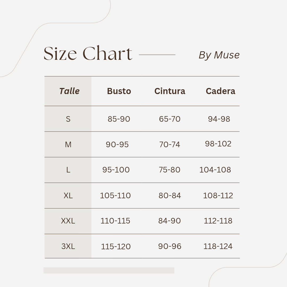Click the Cintura column header

[170, 91]
